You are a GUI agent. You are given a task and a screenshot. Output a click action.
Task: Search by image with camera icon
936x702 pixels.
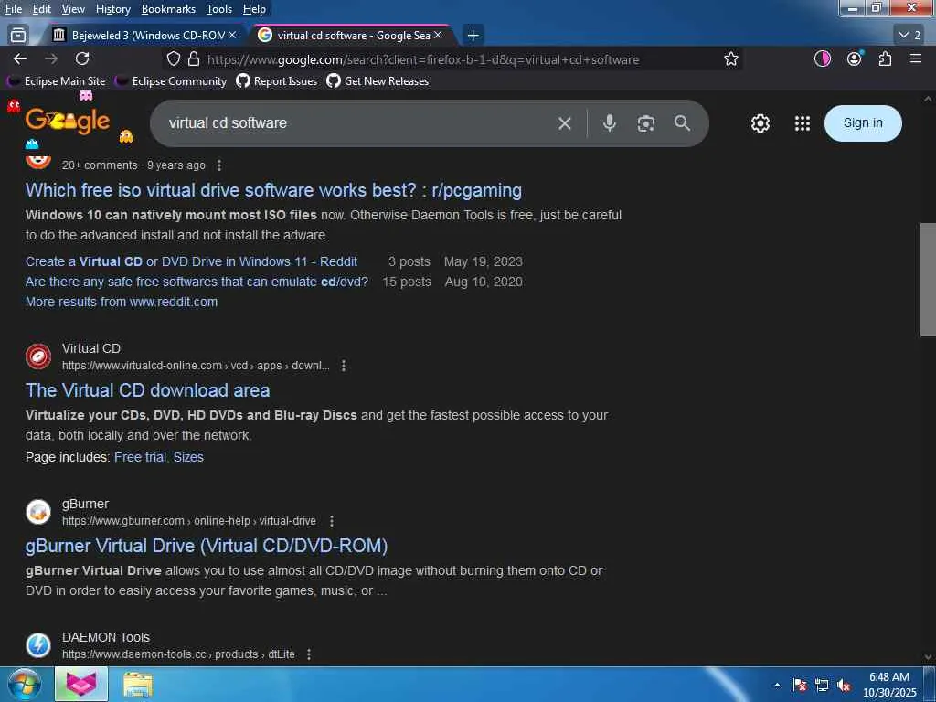click(x=646, y=123)
